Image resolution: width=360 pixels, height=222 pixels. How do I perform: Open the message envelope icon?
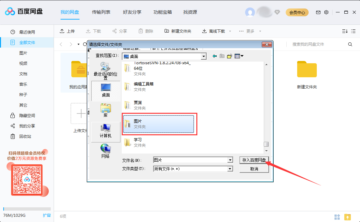coord(318,12)
